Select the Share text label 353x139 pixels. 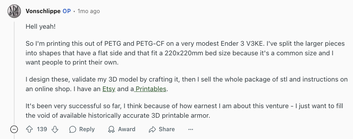pos(167,129)
